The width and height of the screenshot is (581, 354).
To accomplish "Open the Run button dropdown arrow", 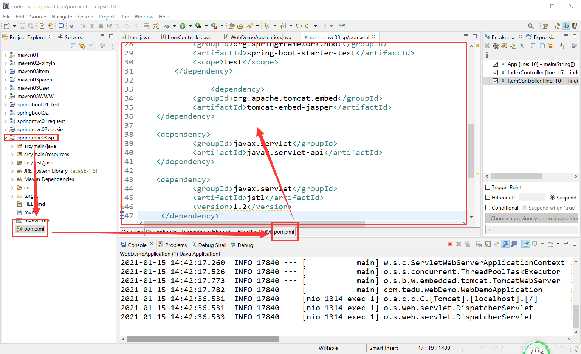I will 190,26.
